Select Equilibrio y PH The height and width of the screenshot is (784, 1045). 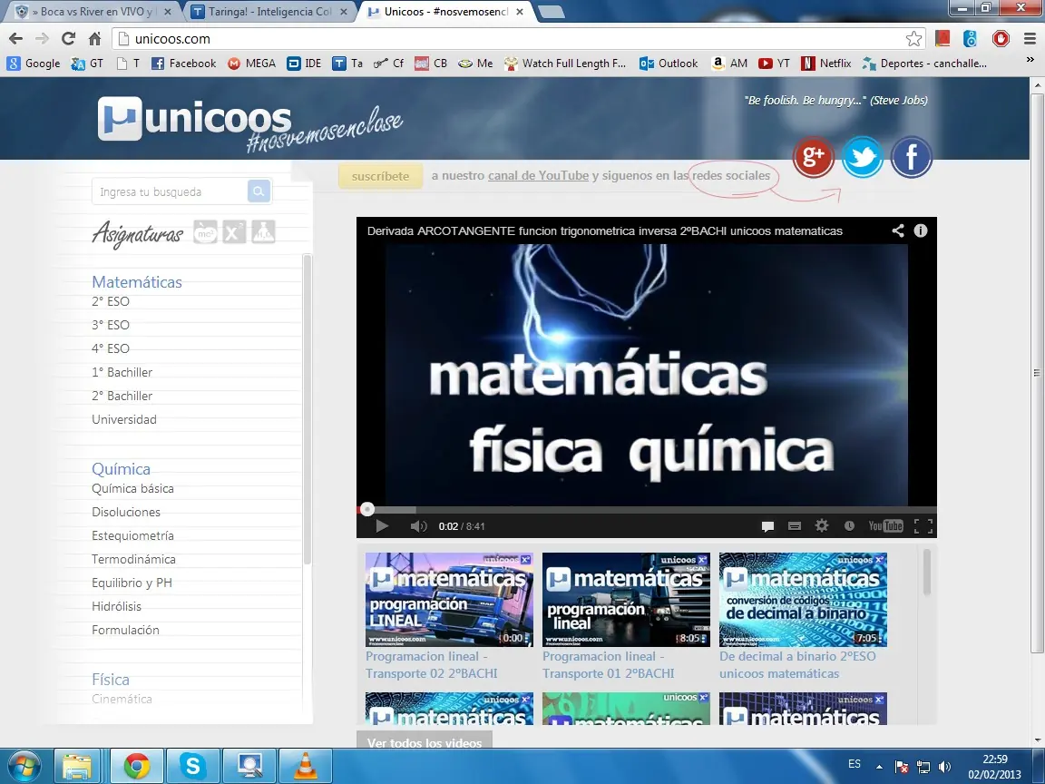(132, 583)
